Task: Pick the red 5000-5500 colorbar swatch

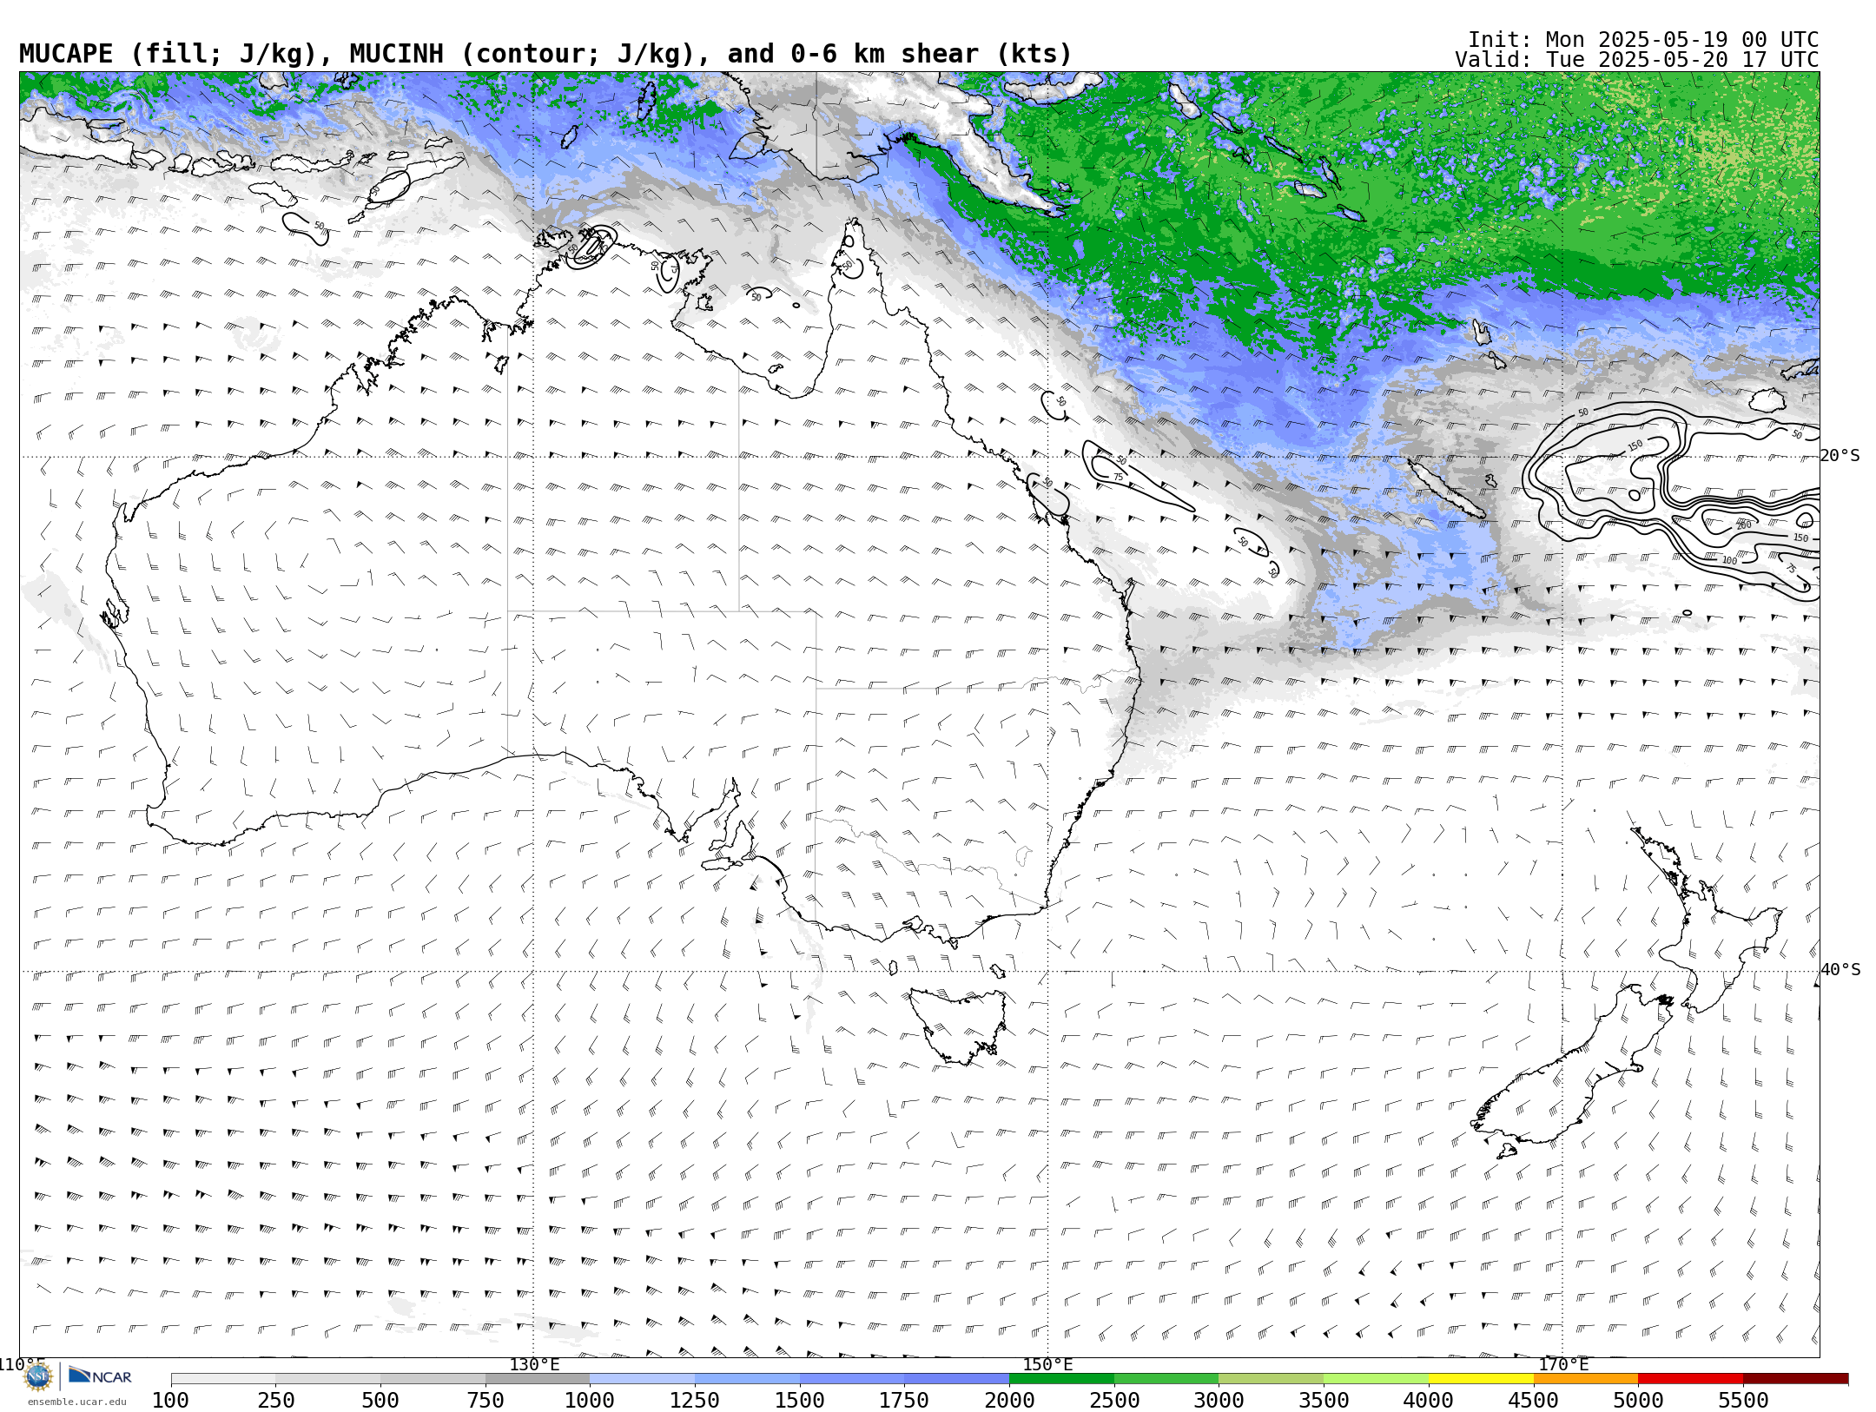Action: tap(1690, 1379)
